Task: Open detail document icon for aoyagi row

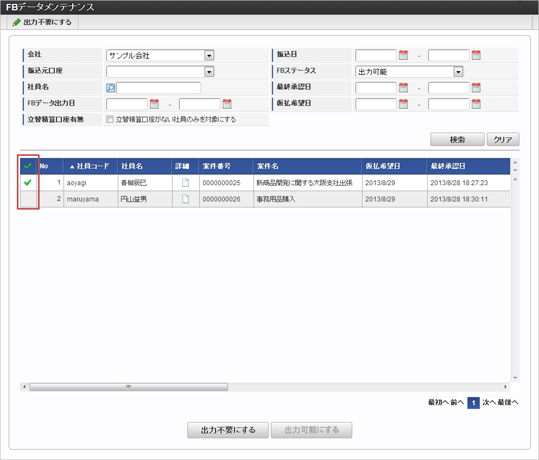Action: (x=186, y=183)
